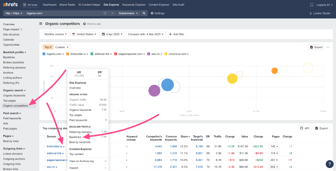Collapse the Backlink profile sidebar section
Screen dimensions: 336x171
(15, 52)
